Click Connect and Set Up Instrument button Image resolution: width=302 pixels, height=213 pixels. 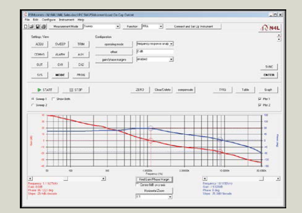click(193, 26)
